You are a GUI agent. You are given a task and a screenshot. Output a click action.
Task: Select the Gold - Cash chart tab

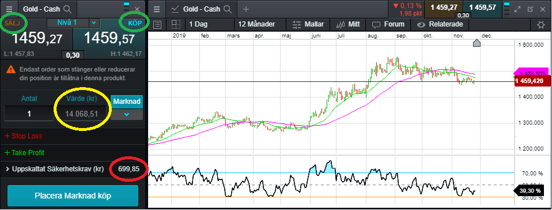[x=201, y=9]
